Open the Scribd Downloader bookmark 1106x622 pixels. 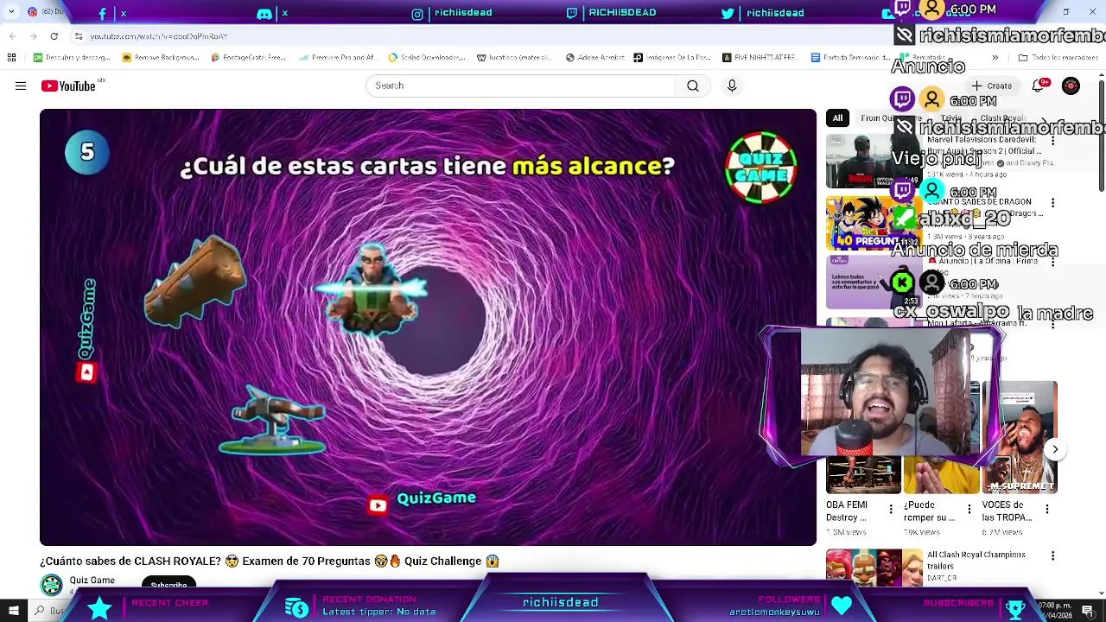427,58
